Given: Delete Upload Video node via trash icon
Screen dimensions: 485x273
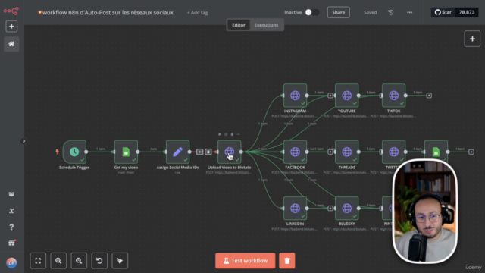Looking at the screenshot, I should (x=232, y=134).
